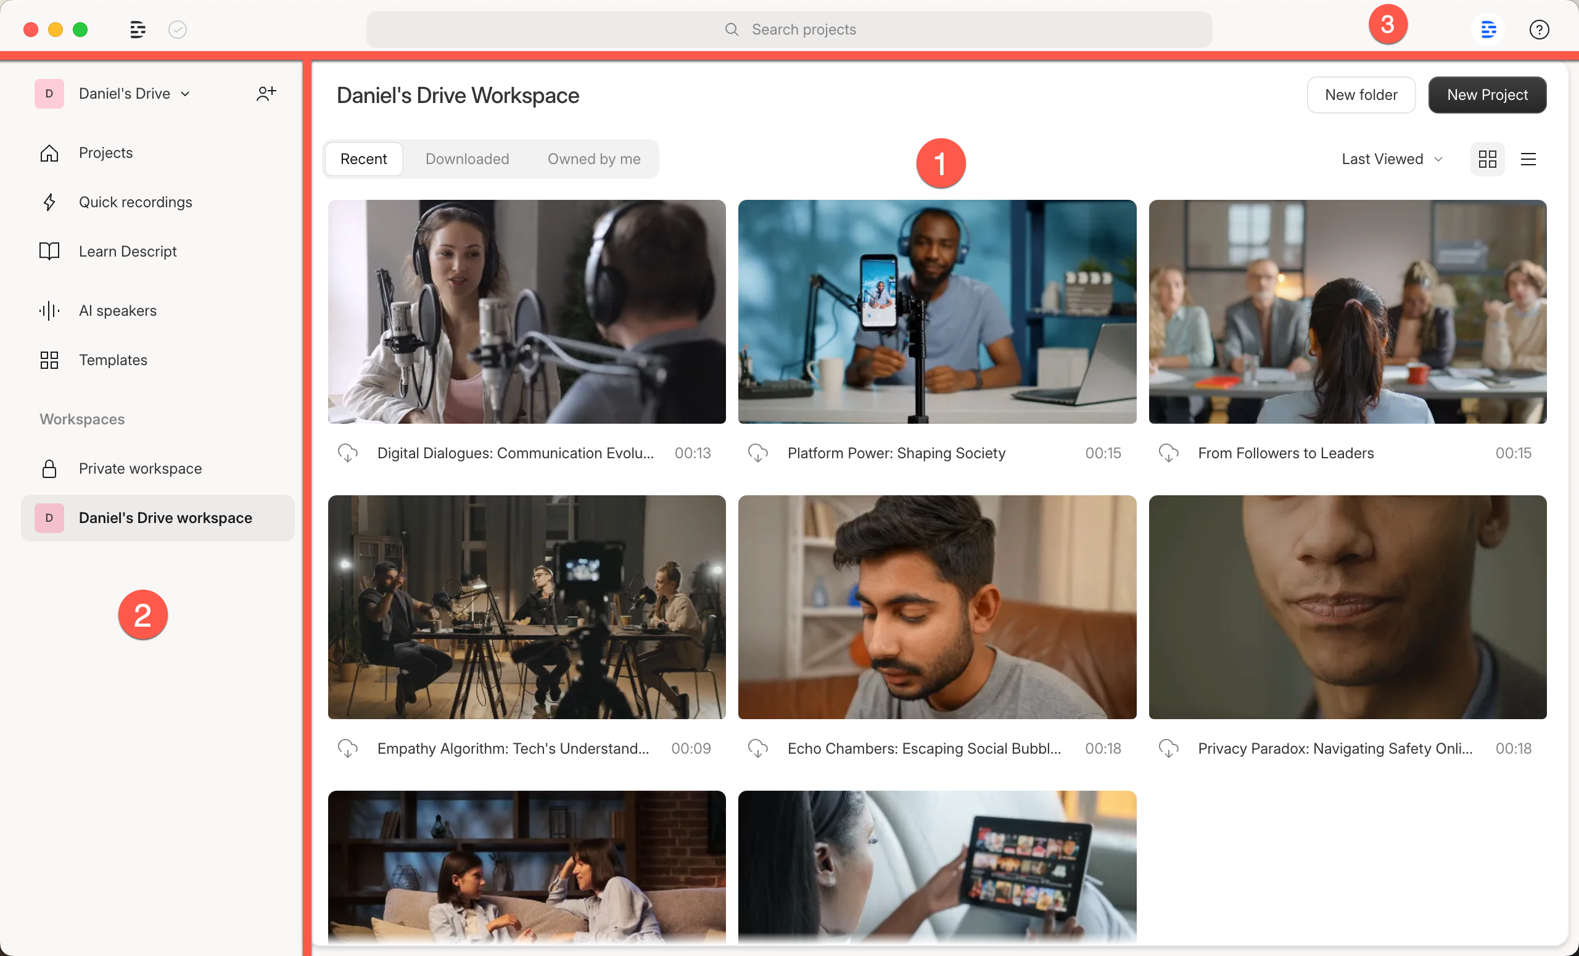Download Empathy Algorithm project via cloud icon
This screenshot has height=956, width=1579.
coord(348,748)
